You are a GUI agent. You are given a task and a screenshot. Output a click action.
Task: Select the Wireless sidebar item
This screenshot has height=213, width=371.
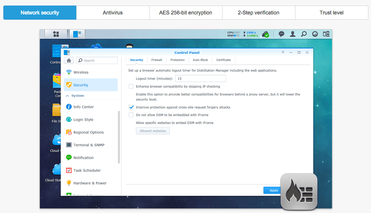91,72
